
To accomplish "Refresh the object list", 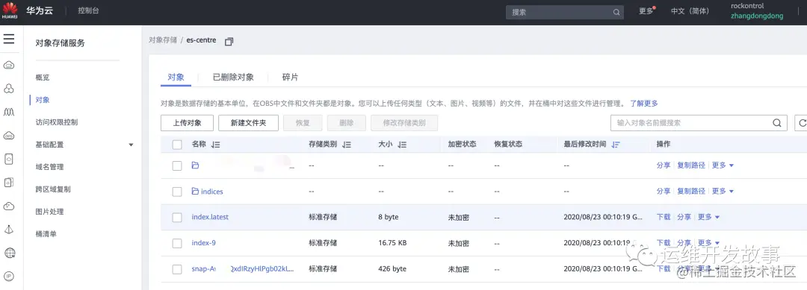I will (802, 123).
